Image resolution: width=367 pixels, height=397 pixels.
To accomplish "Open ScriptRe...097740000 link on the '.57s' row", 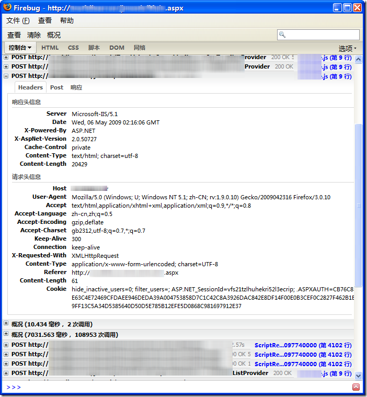I will pos(303,345).
